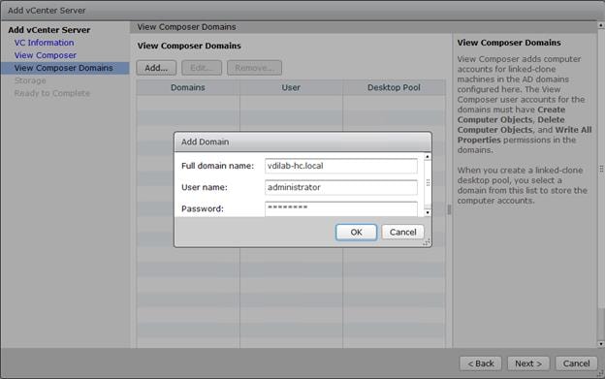Cancel the Add Domain dialog
This screenshot has height=379, width=605.
coord(402,232)
